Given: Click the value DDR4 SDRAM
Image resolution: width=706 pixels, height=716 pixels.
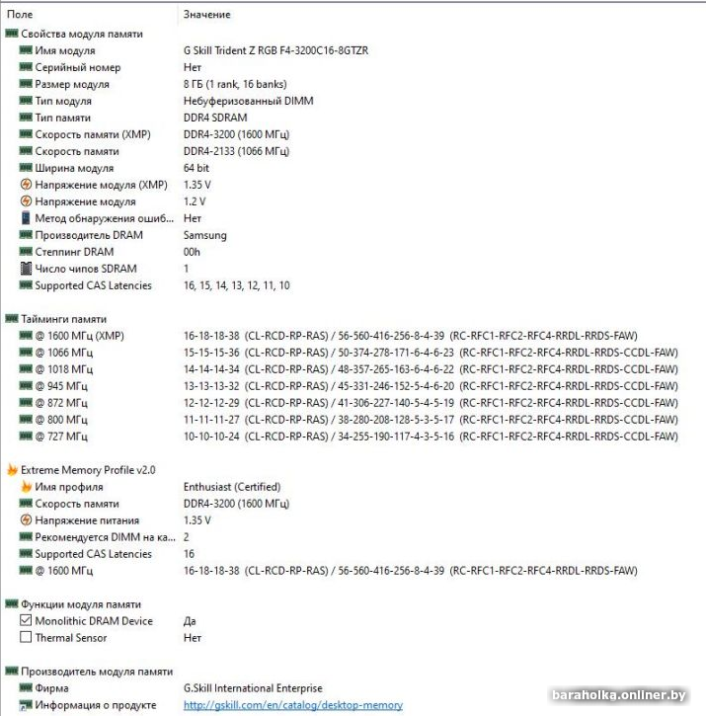Looking at the screenshot, I should tap(215, 118).
